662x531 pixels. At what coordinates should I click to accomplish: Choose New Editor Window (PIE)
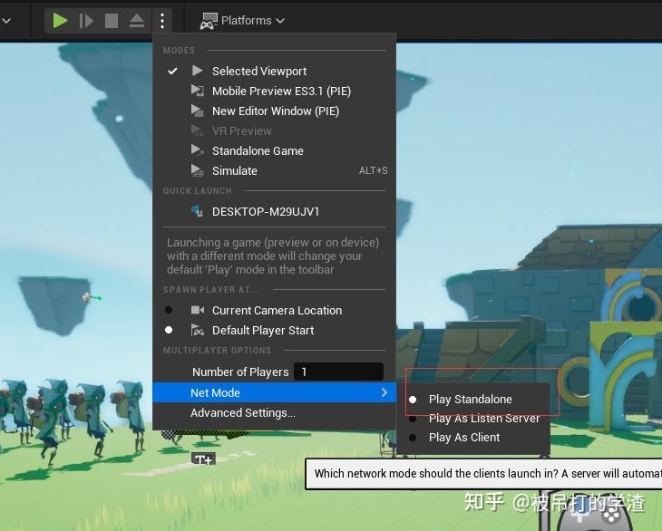[275, 111]
